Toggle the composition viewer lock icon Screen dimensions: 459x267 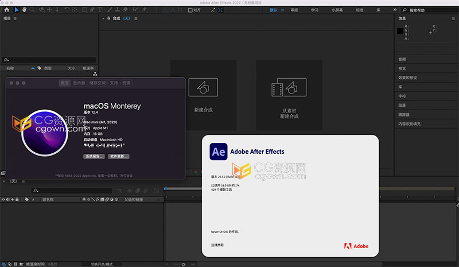click(108, 18)
